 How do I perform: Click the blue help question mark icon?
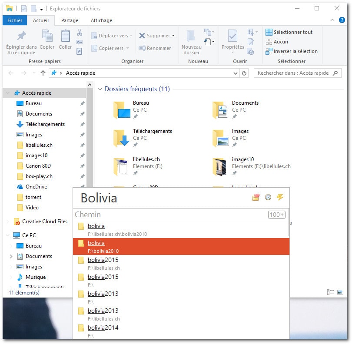pyautogui.click(x=342, y=20)
